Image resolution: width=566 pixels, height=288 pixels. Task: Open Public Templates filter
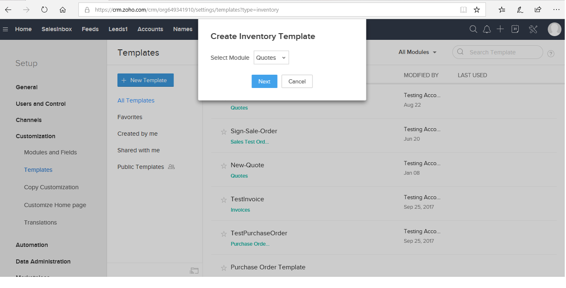141,167
